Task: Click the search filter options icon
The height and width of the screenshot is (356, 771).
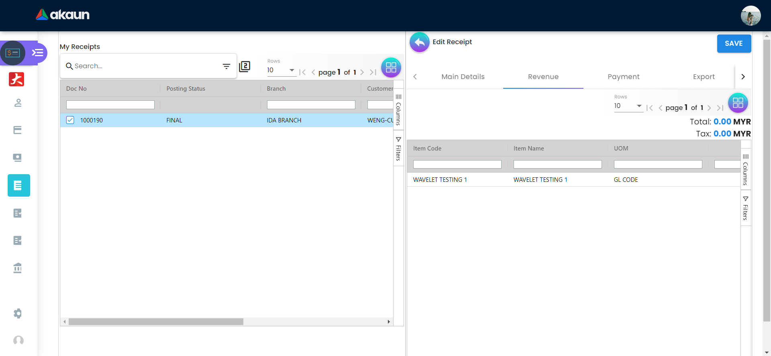Action: (226, 66)
